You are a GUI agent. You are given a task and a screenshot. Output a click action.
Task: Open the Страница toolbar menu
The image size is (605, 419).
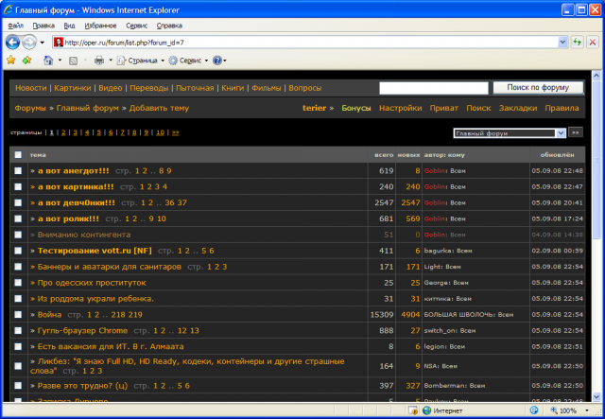click(141, 61)
